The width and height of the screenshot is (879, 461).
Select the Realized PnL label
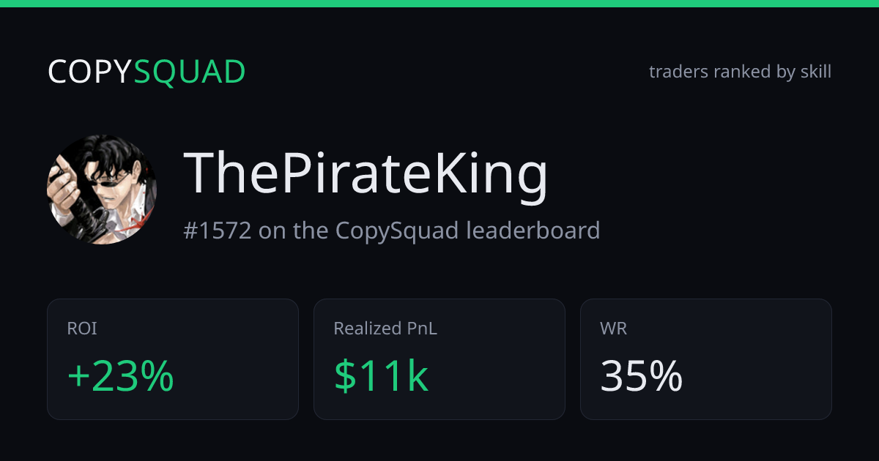385,329
